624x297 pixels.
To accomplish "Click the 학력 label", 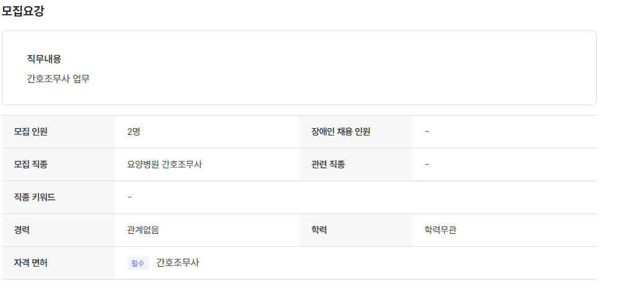I will (320, 230).
